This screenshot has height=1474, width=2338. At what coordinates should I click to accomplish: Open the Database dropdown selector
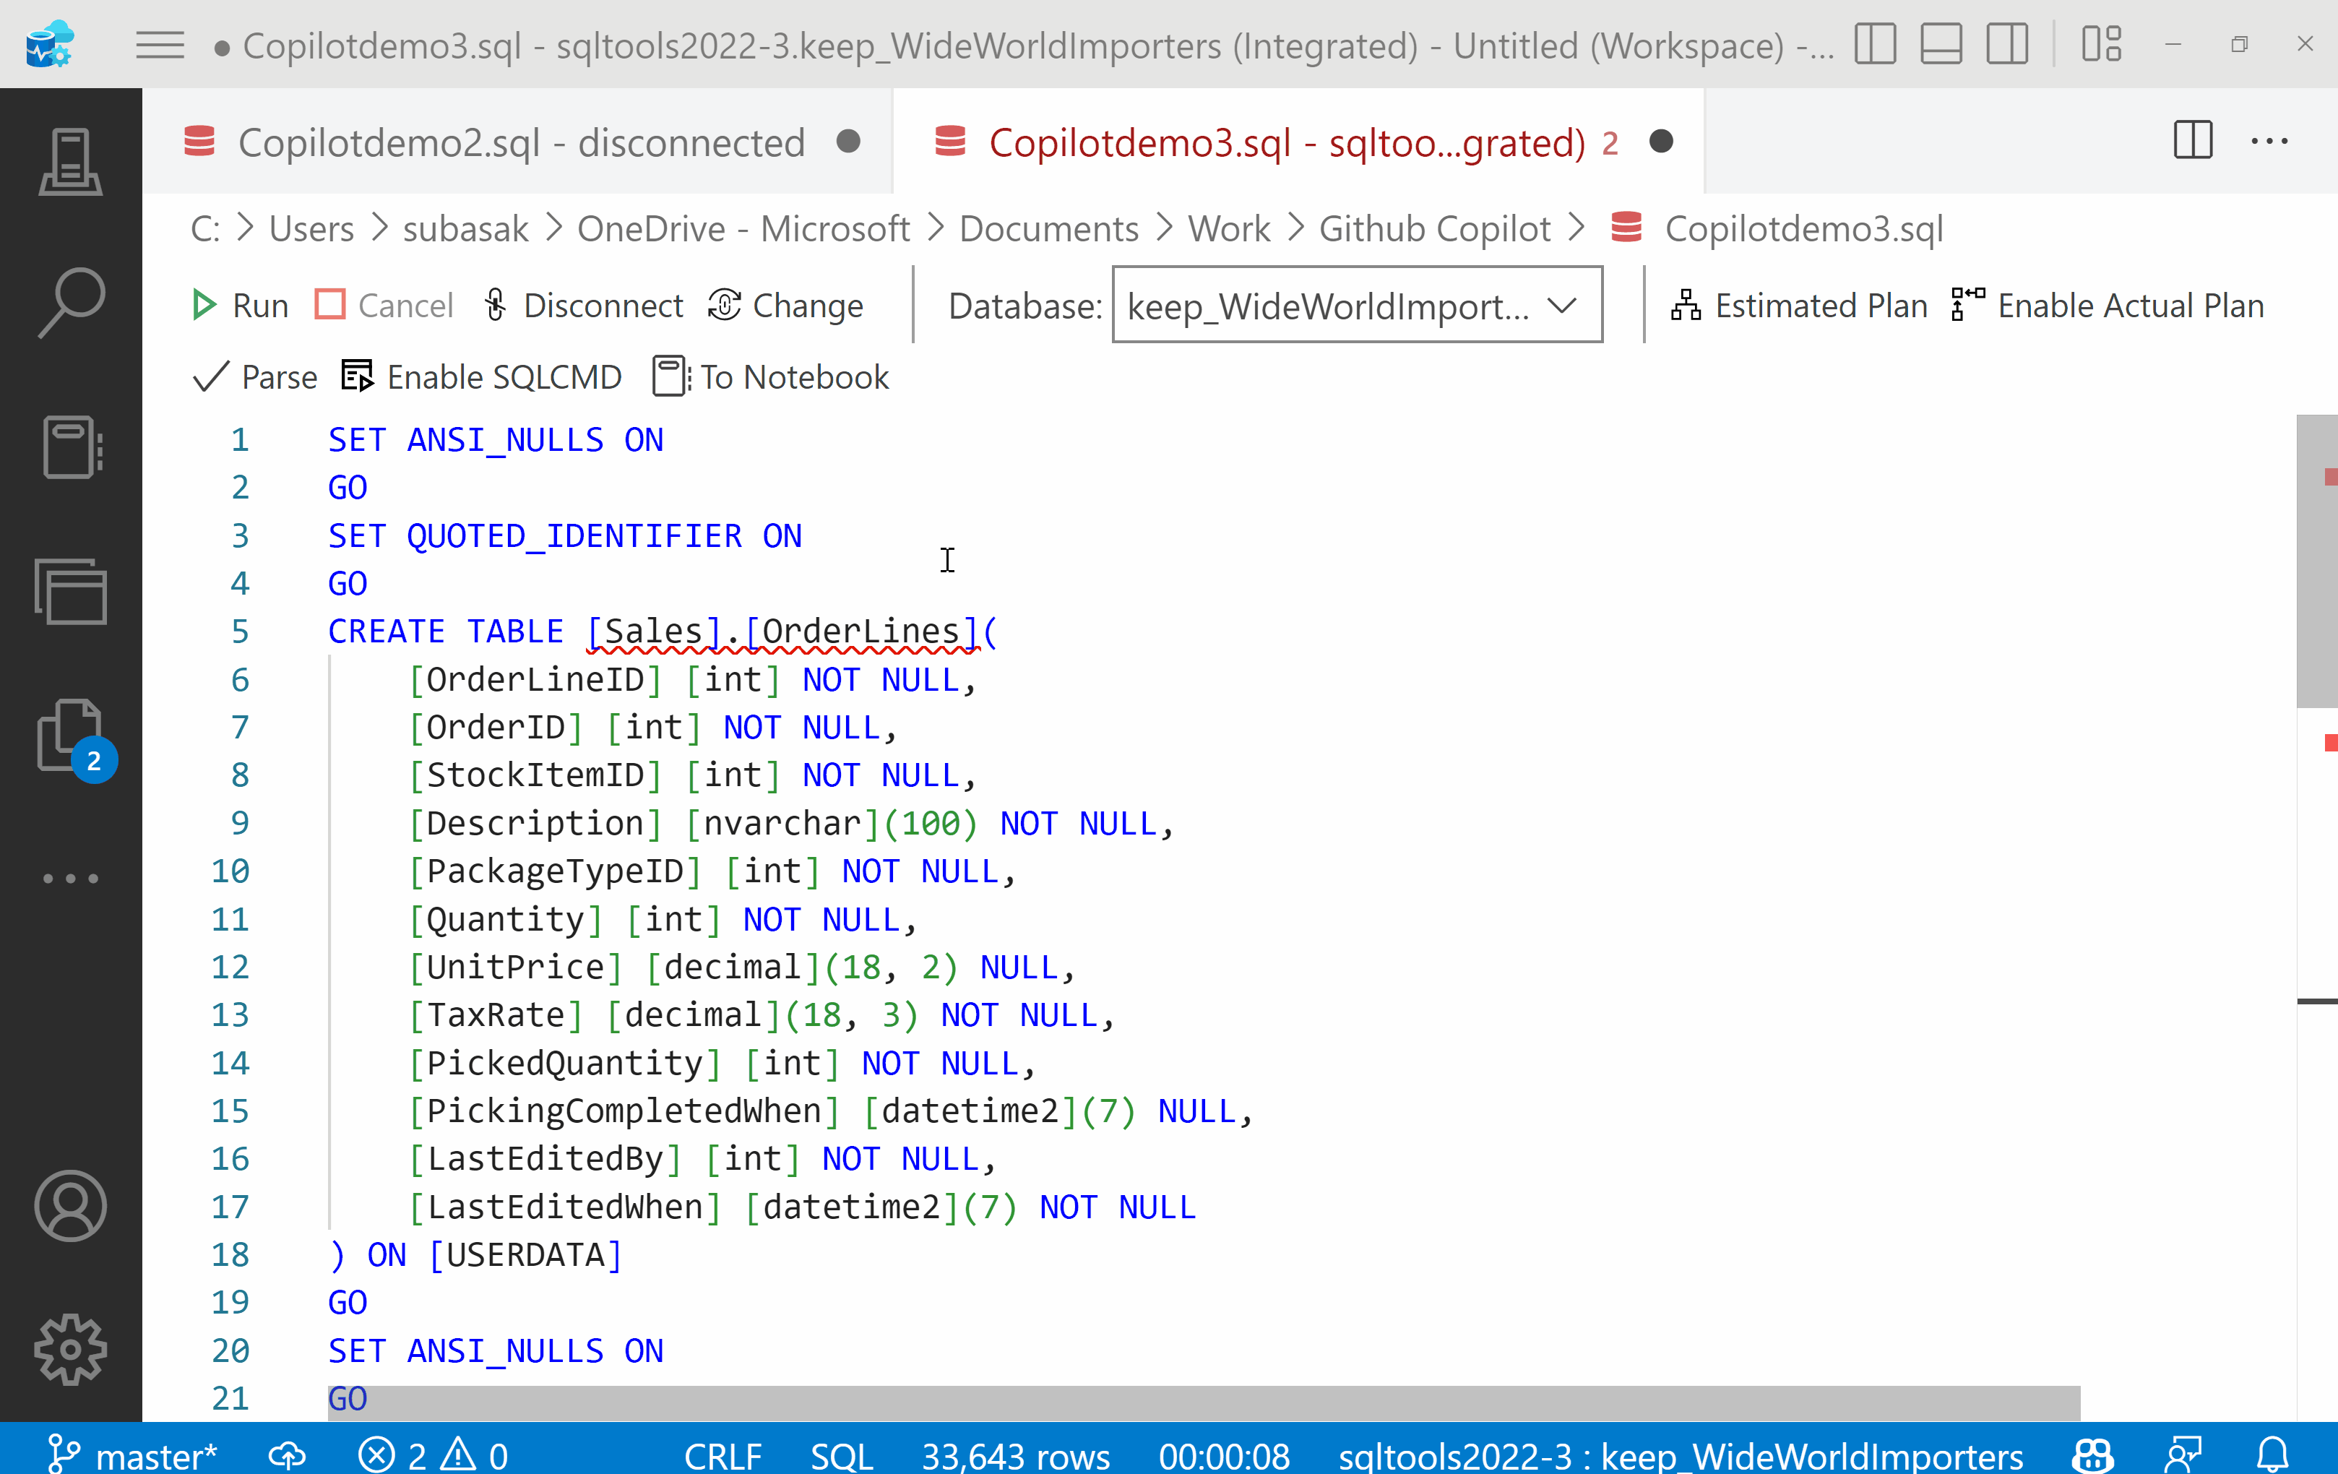[x=1355, y=306]
